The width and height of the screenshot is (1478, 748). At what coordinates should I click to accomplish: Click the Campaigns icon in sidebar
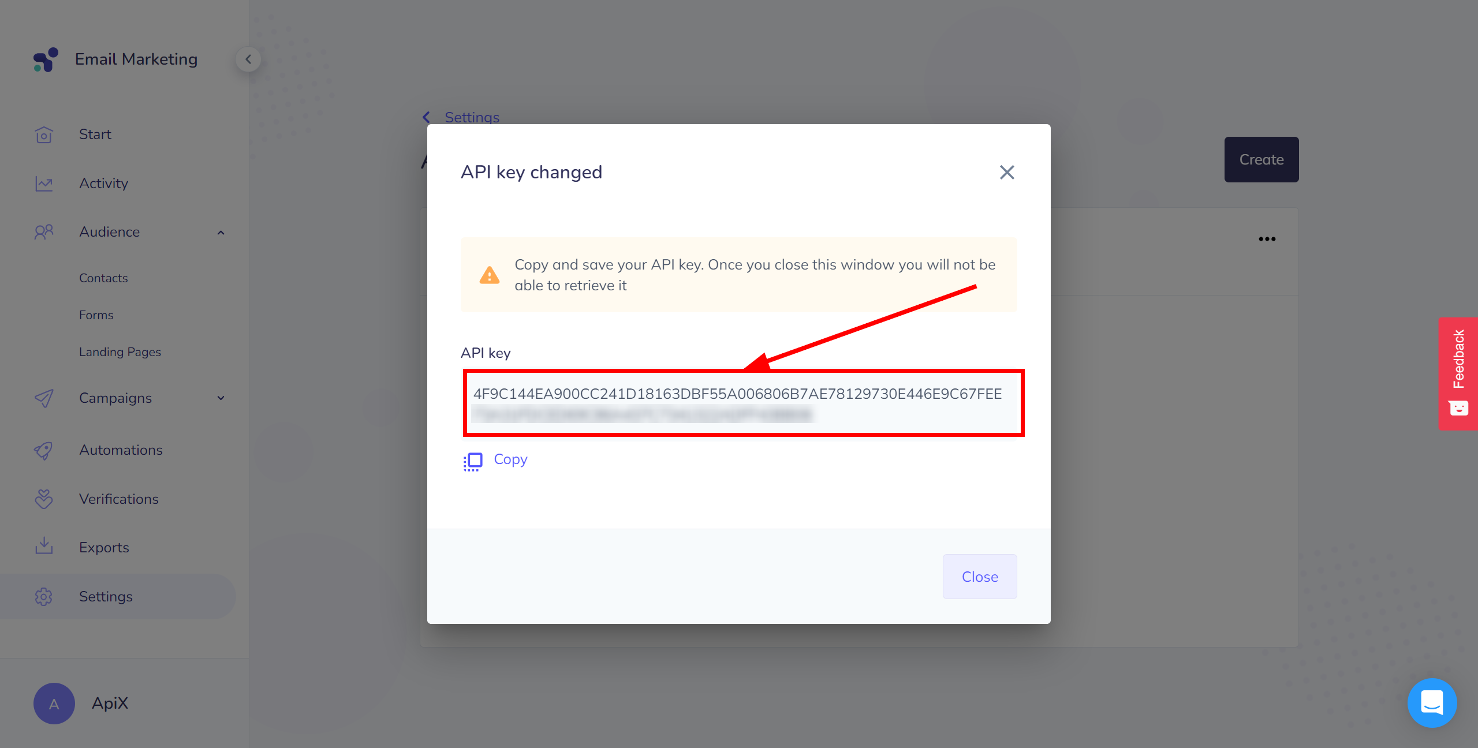click(46, 398)
